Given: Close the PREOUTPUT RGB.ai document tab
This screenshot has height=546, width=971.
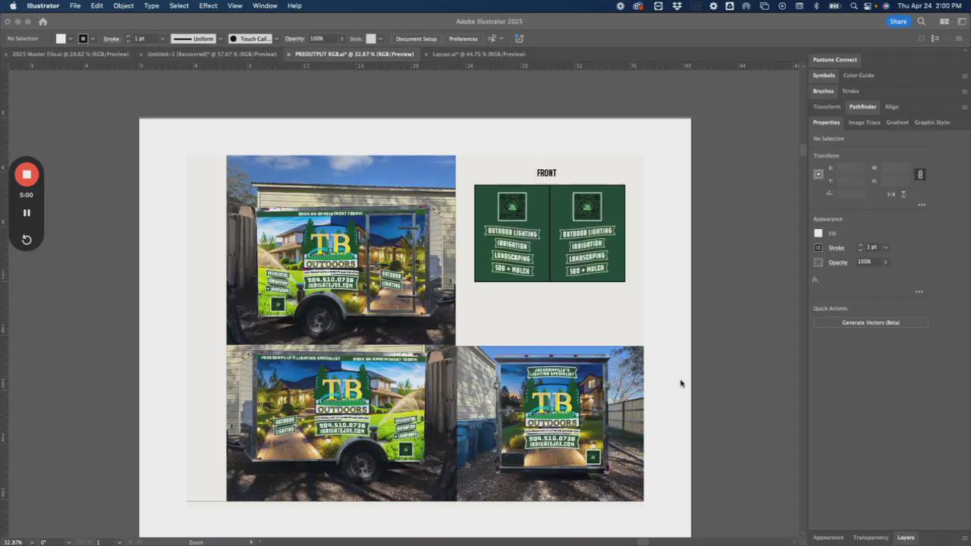Looking at the screenshot, I should click(x=289, y=55).
